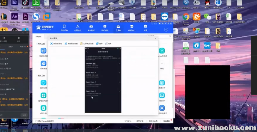The height and width of the screenshot is (132, 257).
Task: Click the download arrow circle icon
Action: (166, 29)
